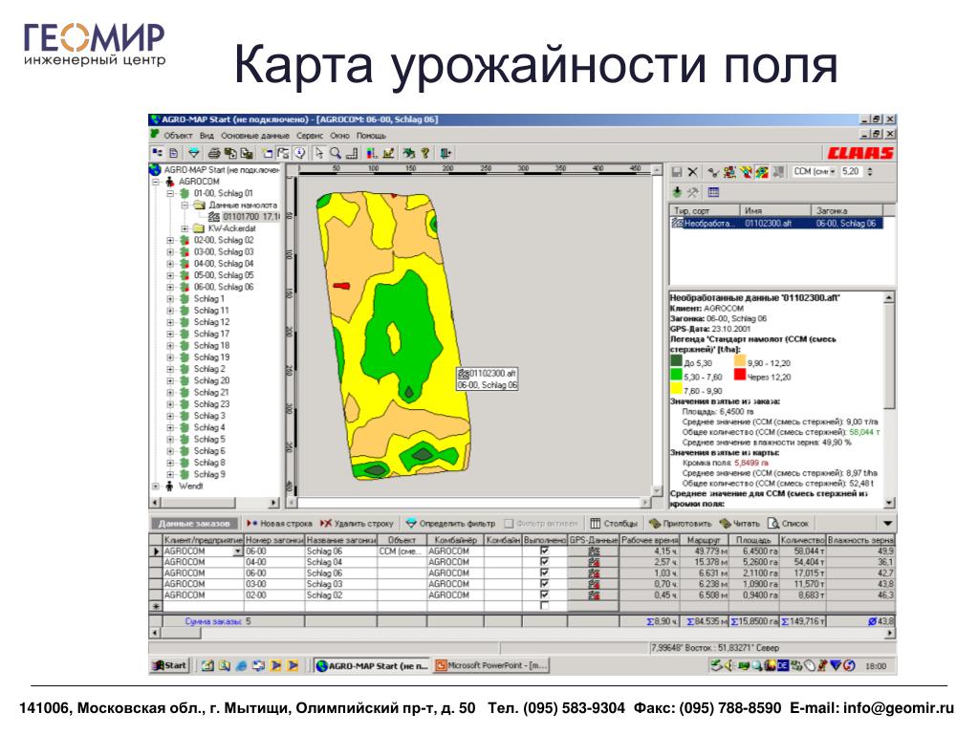Expand the Schlag 11 tree node
Viewport: 979px width, 734px height.
point(170,311)
